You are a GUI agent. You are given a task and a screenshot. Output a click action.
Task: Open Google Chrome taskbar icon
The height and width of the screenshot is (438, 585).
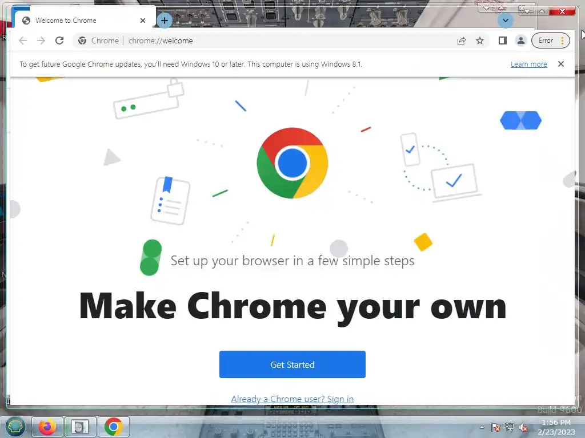pyautogui.click(x=114, y=427)
